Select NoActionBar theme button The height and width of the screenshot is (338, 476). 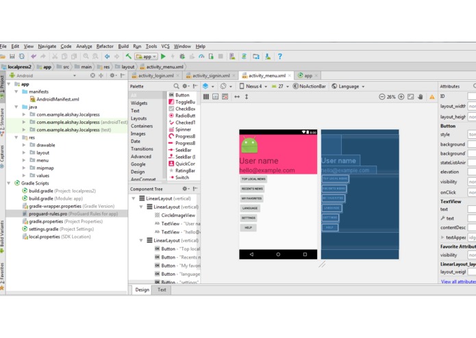(310, 86)
